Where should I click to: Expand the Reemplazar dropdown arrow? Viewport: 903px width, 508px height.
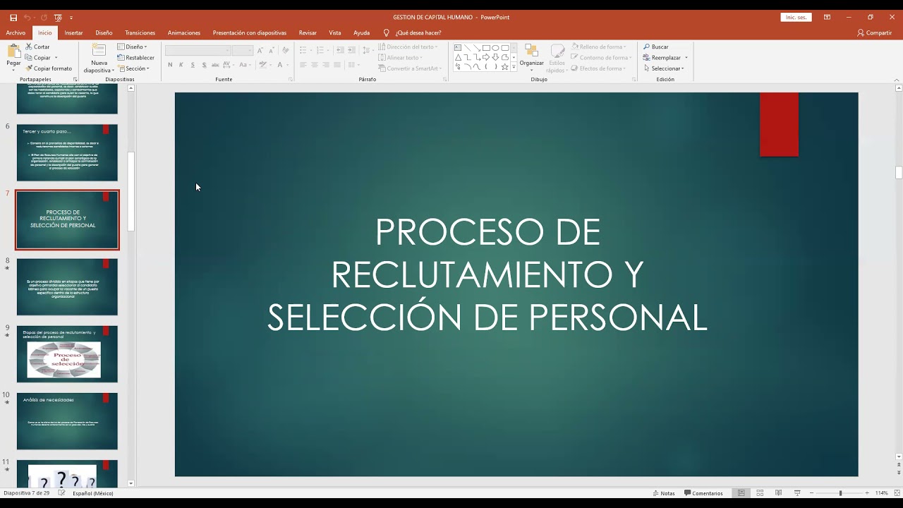pyautogui.click(x=686, y=58)
